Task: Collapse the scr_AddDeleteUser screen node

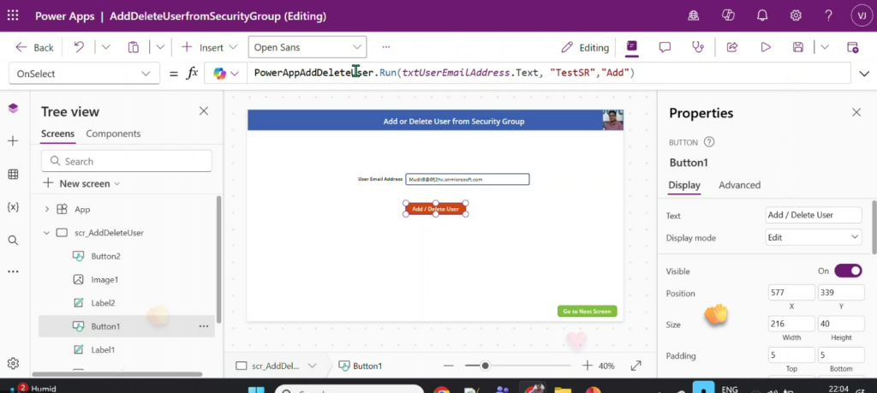Action: pyautogui.click(x=47, y=233)
